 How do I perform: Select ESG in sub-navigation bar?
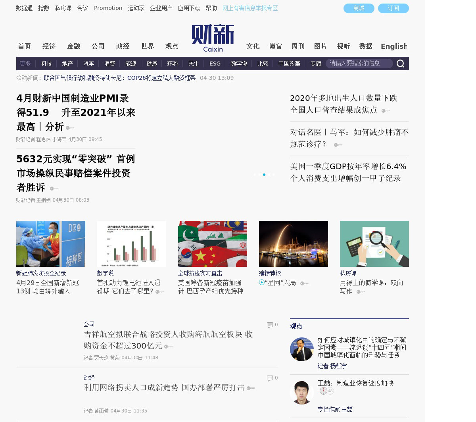[215, 64]
